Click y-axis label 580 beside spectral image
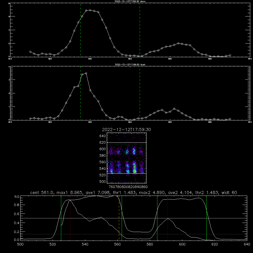Screen dimensions: 253x253 103,156
